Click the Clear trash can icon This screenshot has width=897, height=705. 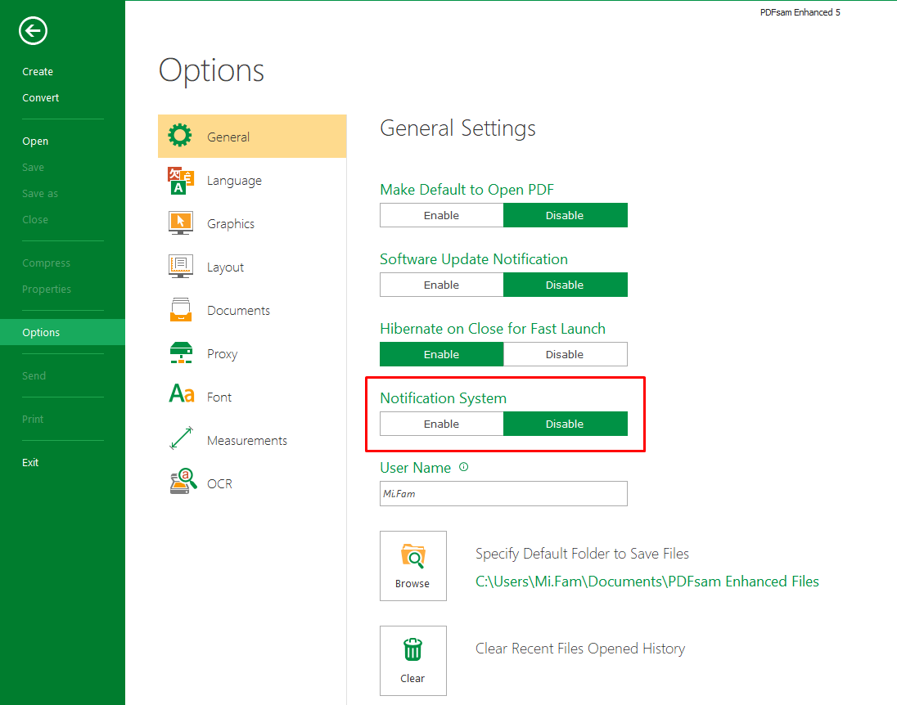click(x=412, y=649)
